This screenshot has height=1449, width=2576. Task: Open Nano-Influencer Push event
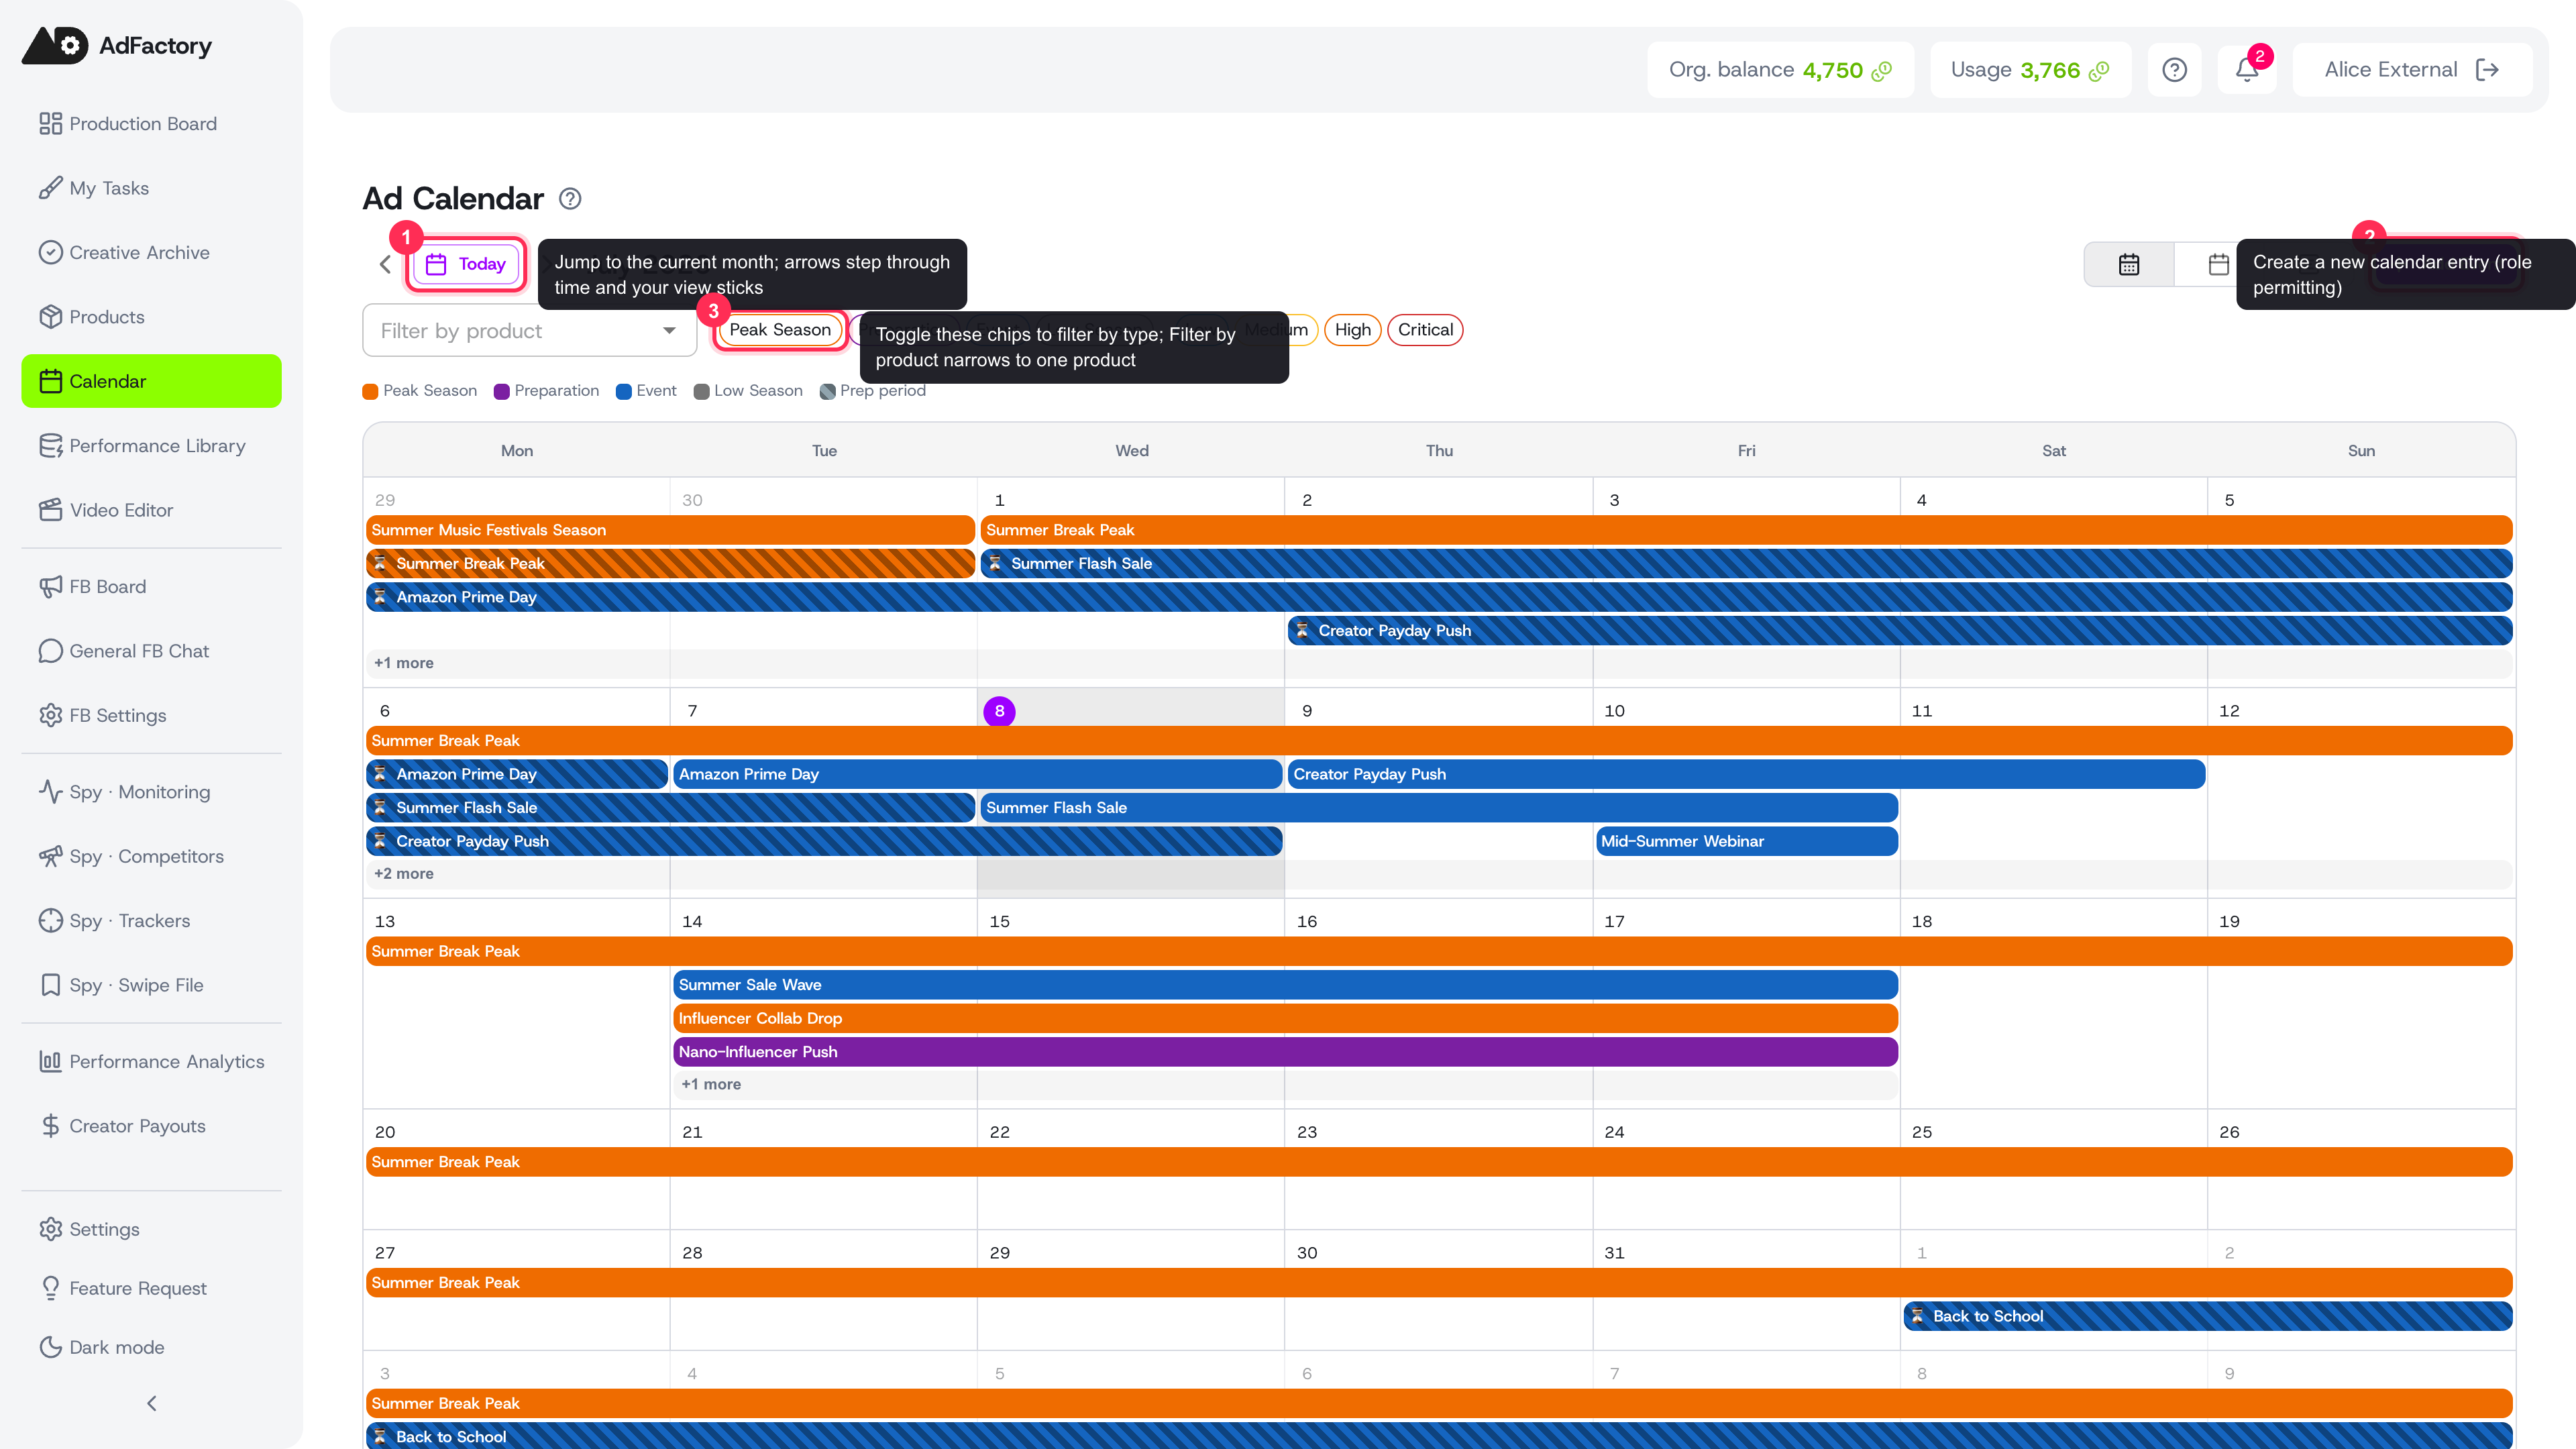pyautogui.click(x=1285, y=1052)
